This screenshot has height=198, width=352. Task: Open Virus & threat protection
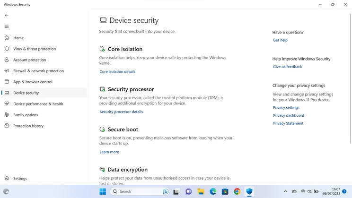(x=35, y=49)
